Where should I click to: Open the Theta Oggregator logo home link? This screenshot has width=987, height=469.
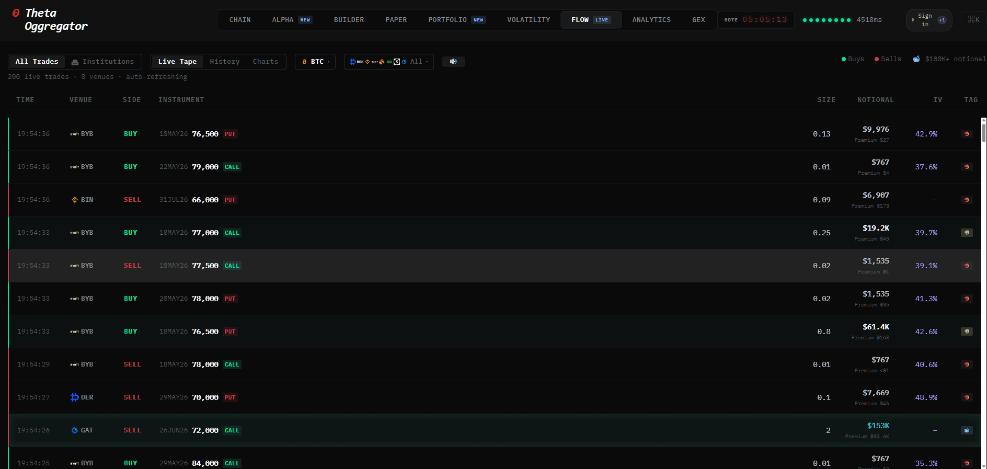[x=50, y=20]
